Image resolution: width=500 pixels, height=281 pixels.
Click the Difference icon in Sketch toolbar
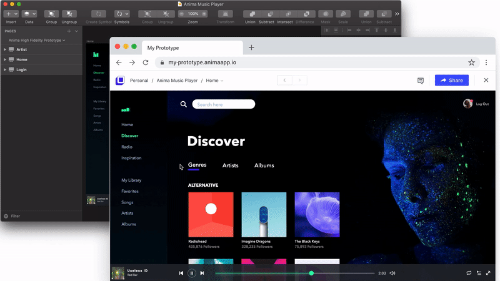(306, 14)
